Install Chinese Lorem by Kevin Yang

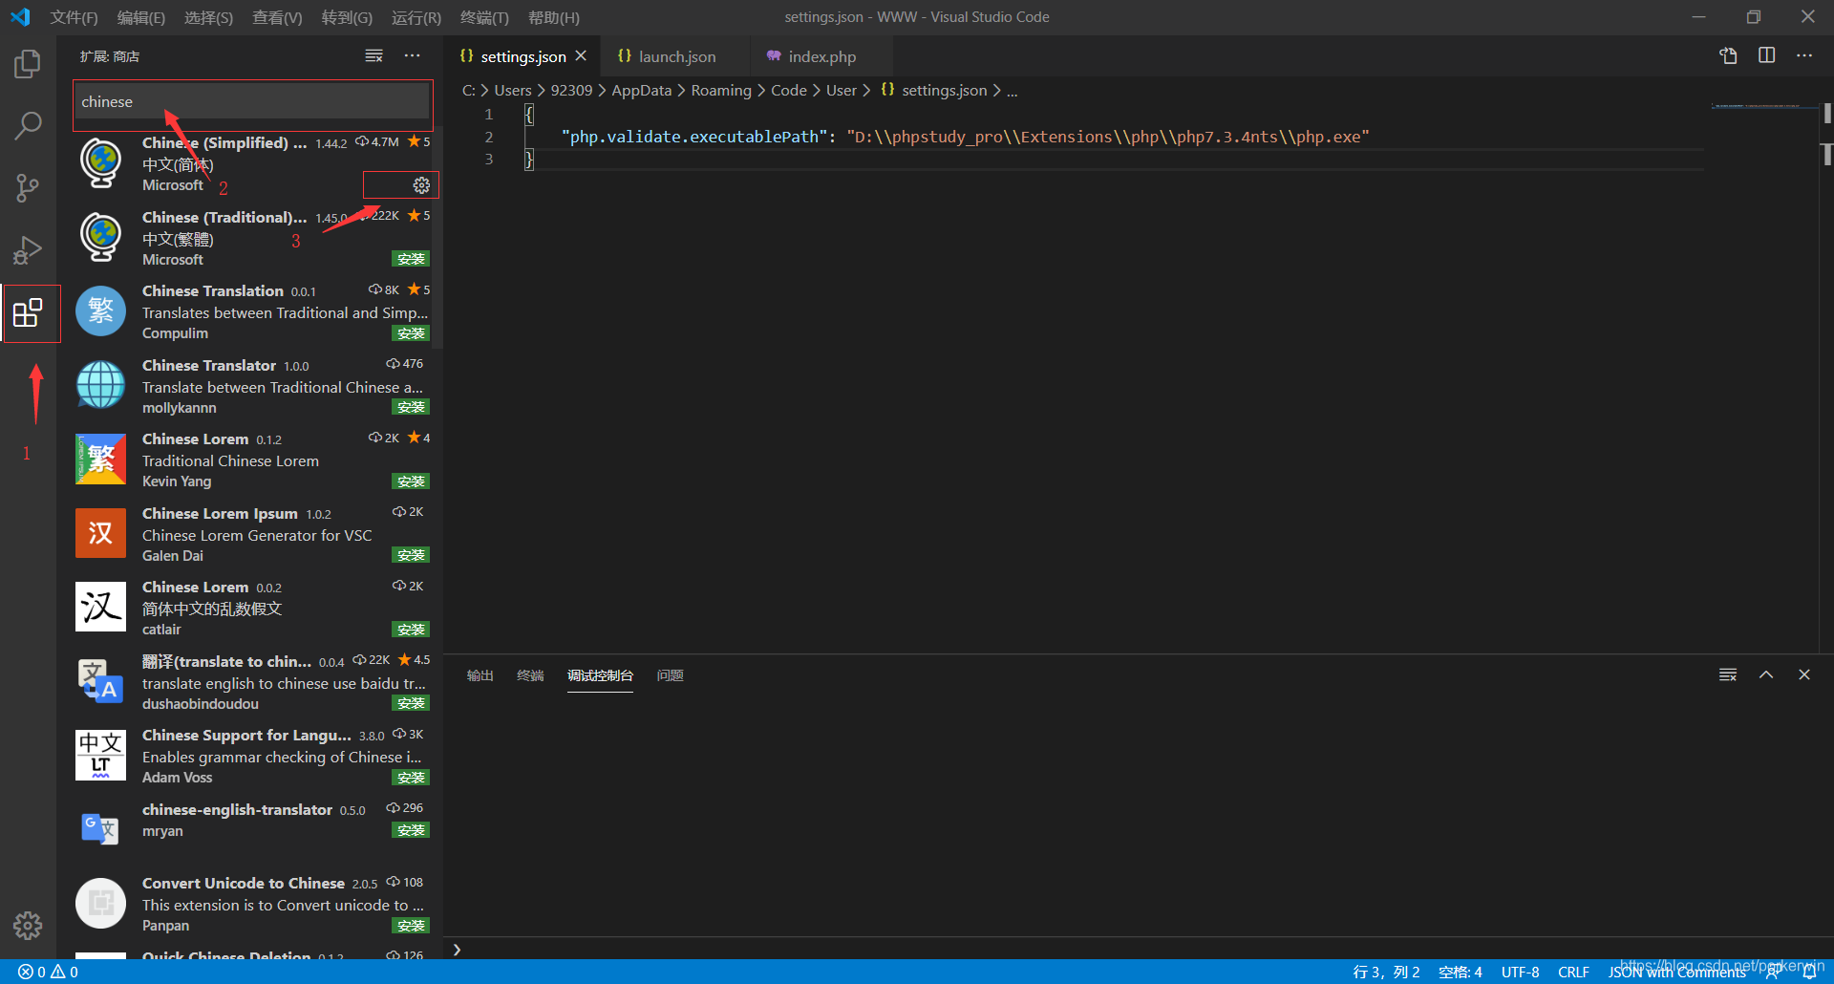(411, 481)
